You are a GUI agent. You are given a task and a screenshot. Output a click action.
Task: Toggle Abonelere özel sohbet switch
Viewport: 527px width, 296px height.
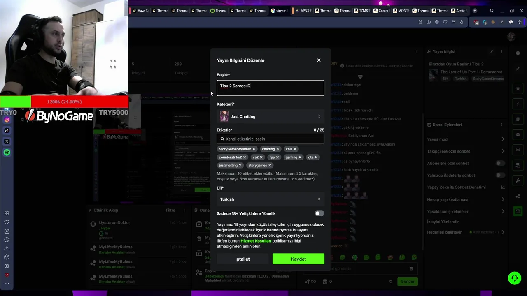click(x=500, y=163)
